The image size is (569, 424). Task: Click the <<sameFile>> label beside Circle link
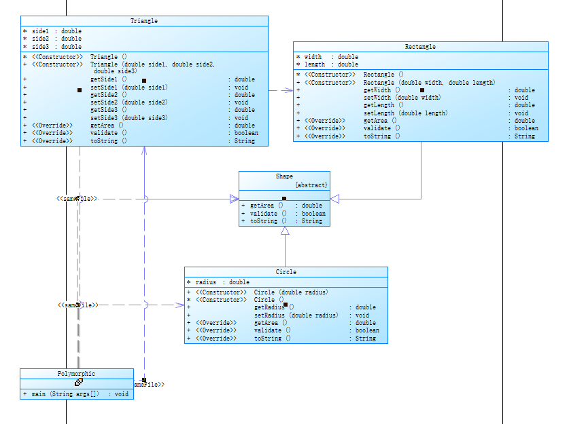coord(78,305)
